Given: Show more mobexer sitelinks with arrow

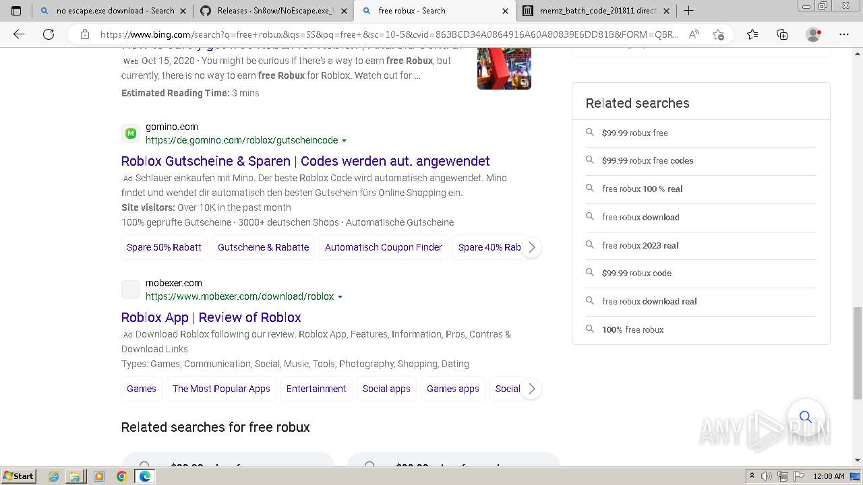Looking at the screenshot, I should pyautogui.click(x=531, y=389).
